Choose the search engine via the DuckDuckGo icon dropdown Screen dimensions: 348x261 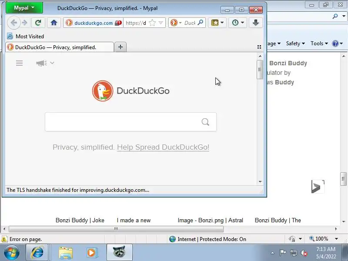point(176,23)
